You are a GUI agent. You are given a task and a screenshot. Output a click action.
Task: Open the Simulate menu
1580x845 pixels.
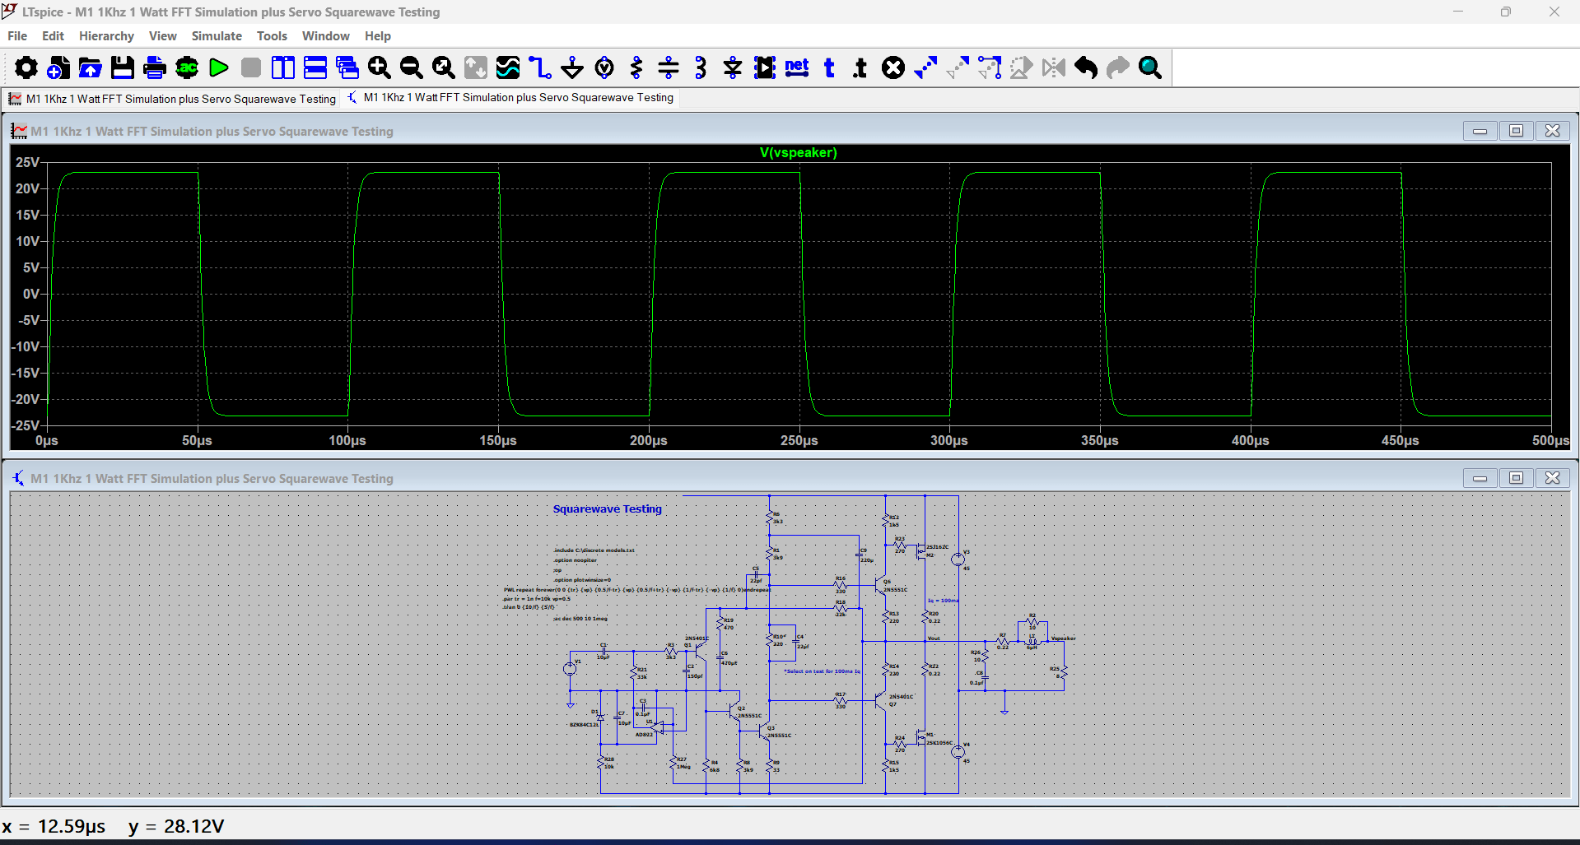[x=217, y=36]
